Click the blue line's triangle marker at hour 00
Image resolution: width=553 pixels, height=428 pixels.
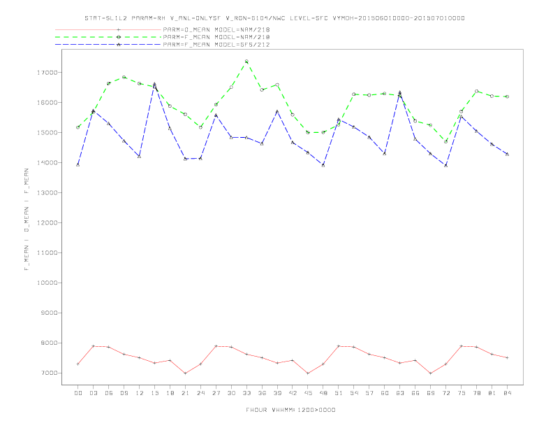tap(78, 164)
